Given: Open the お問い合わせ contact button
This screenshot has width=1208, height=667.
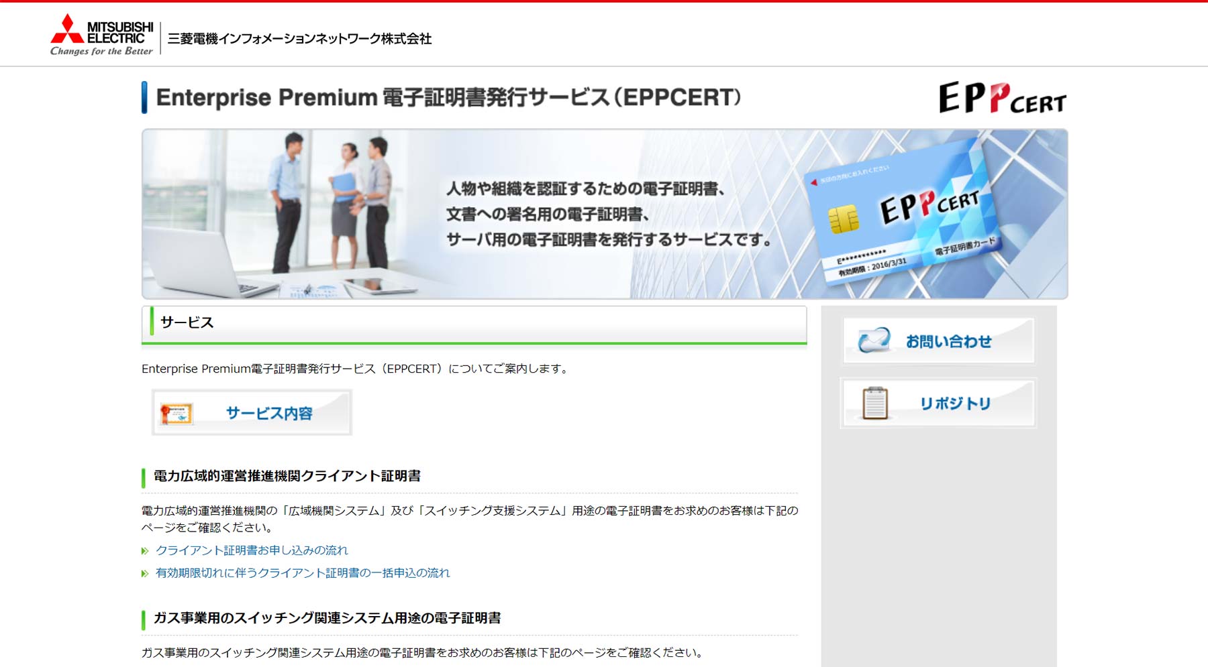Looking at the screenshot, I should click(x=938, y=341).
